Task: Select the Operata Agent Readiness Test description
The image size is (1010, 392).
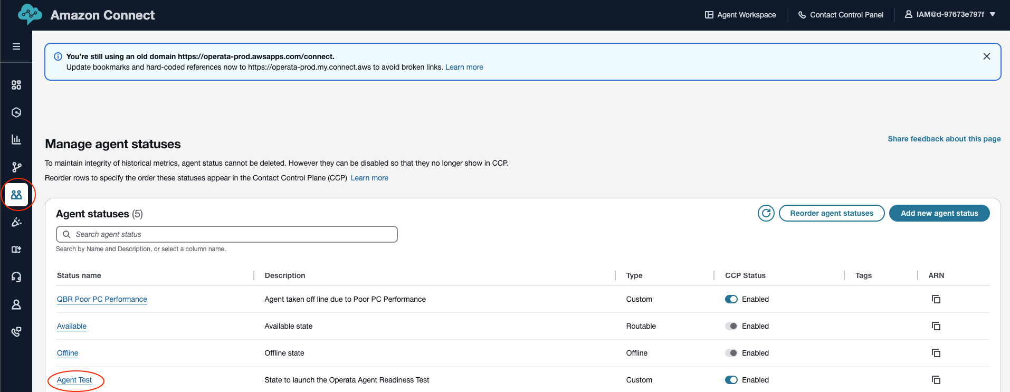Action: point(347,380)
